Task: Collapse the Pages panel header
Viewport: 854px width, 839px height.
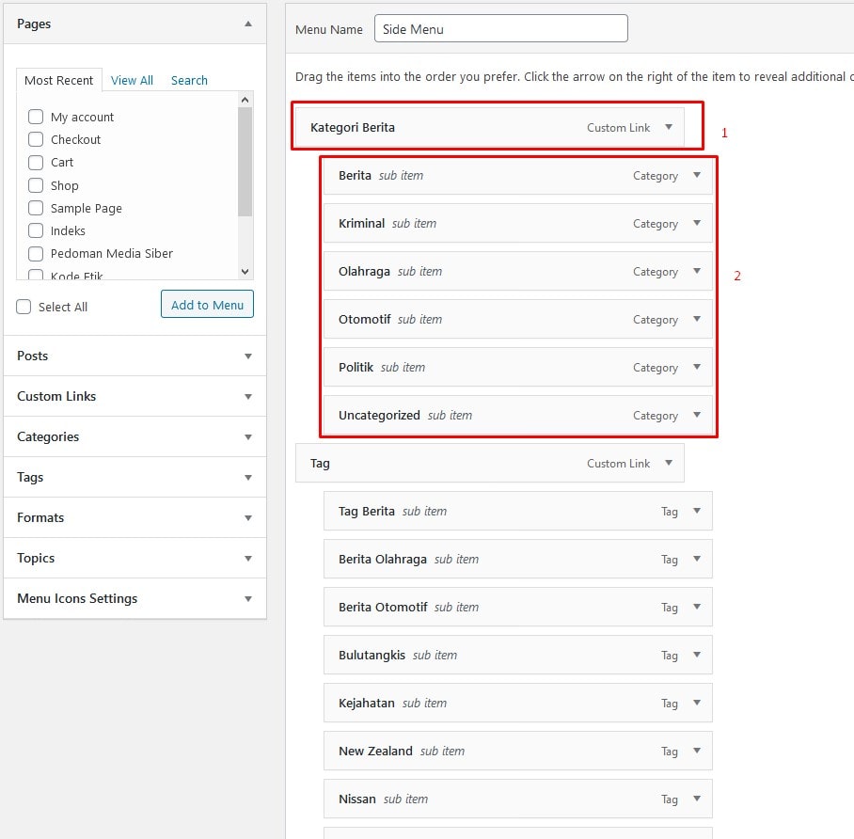Action: click(248, 24)
